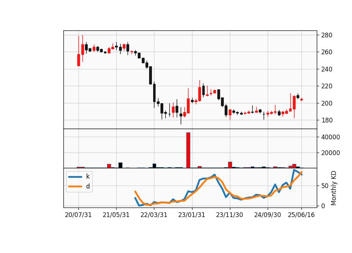Screen dimensions: 352x253
Task: Click the 280 price axis label
Action: (x=327, y=35)
